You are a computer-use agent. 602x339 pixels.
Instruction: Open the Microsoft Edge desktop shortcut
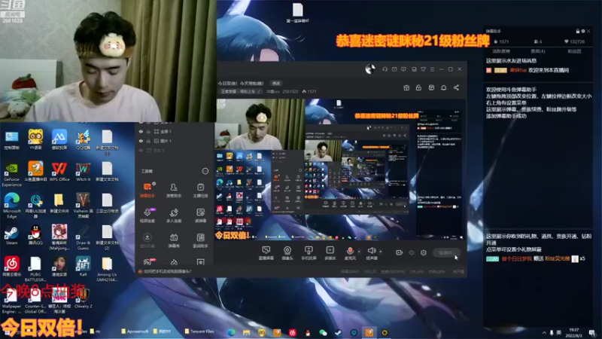[x=11, y=206]
